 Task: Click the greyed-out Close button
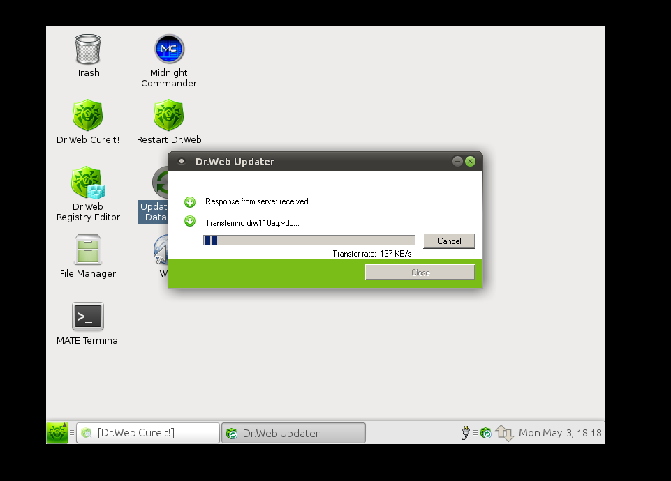tap(420, 272)
